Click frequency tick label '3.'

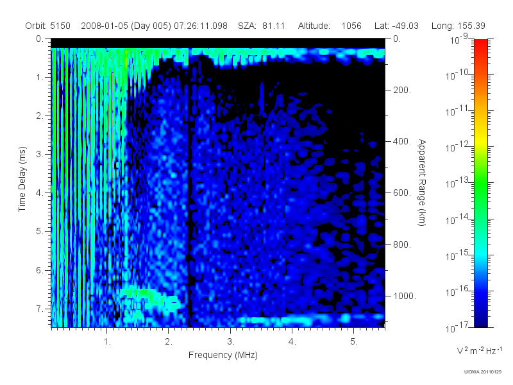click(x=231, y=341)
